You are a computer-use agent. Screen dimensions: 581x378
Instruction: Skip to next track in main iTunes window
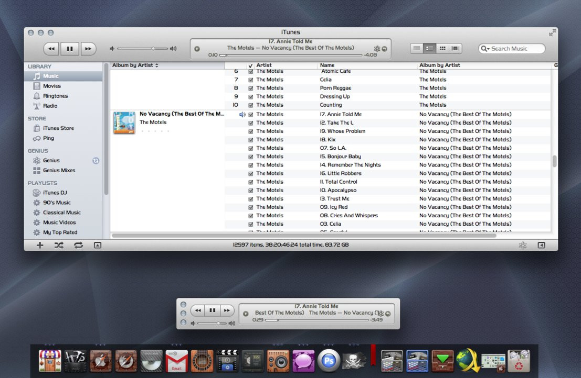click(88, 49)
